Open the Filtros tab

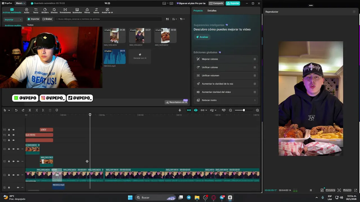[87, 11]
